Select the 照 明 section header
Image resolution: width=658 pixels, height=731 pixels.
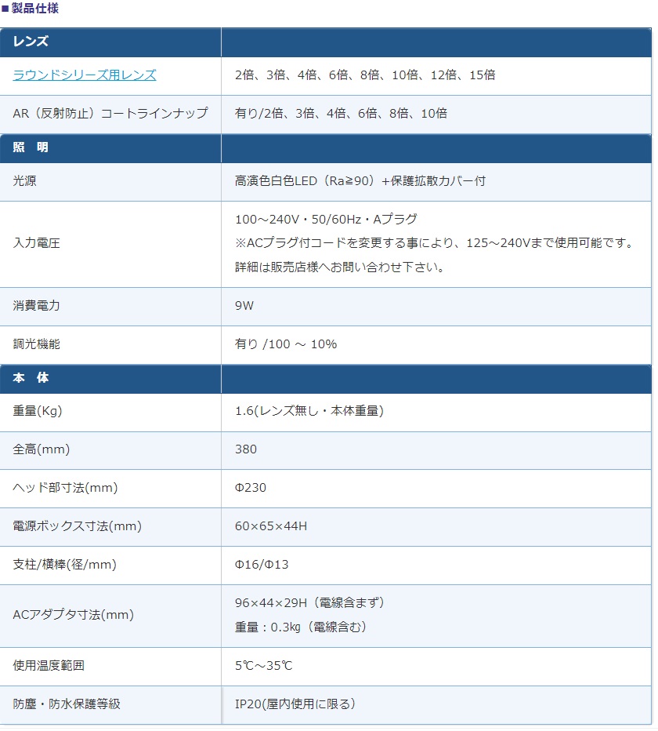pyautogui.click(x=31, y=147)
